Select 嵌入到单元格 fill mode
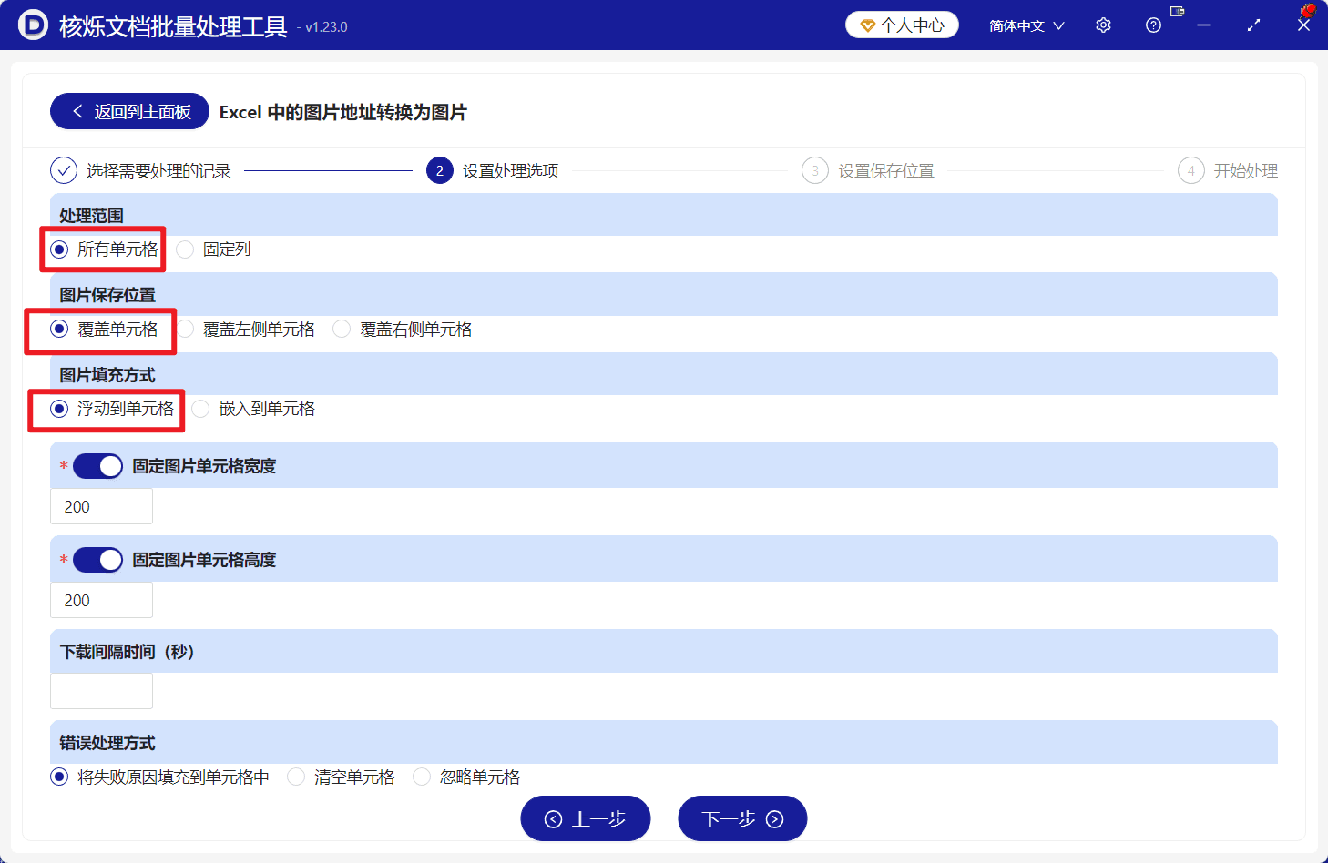 coord(254,408)
